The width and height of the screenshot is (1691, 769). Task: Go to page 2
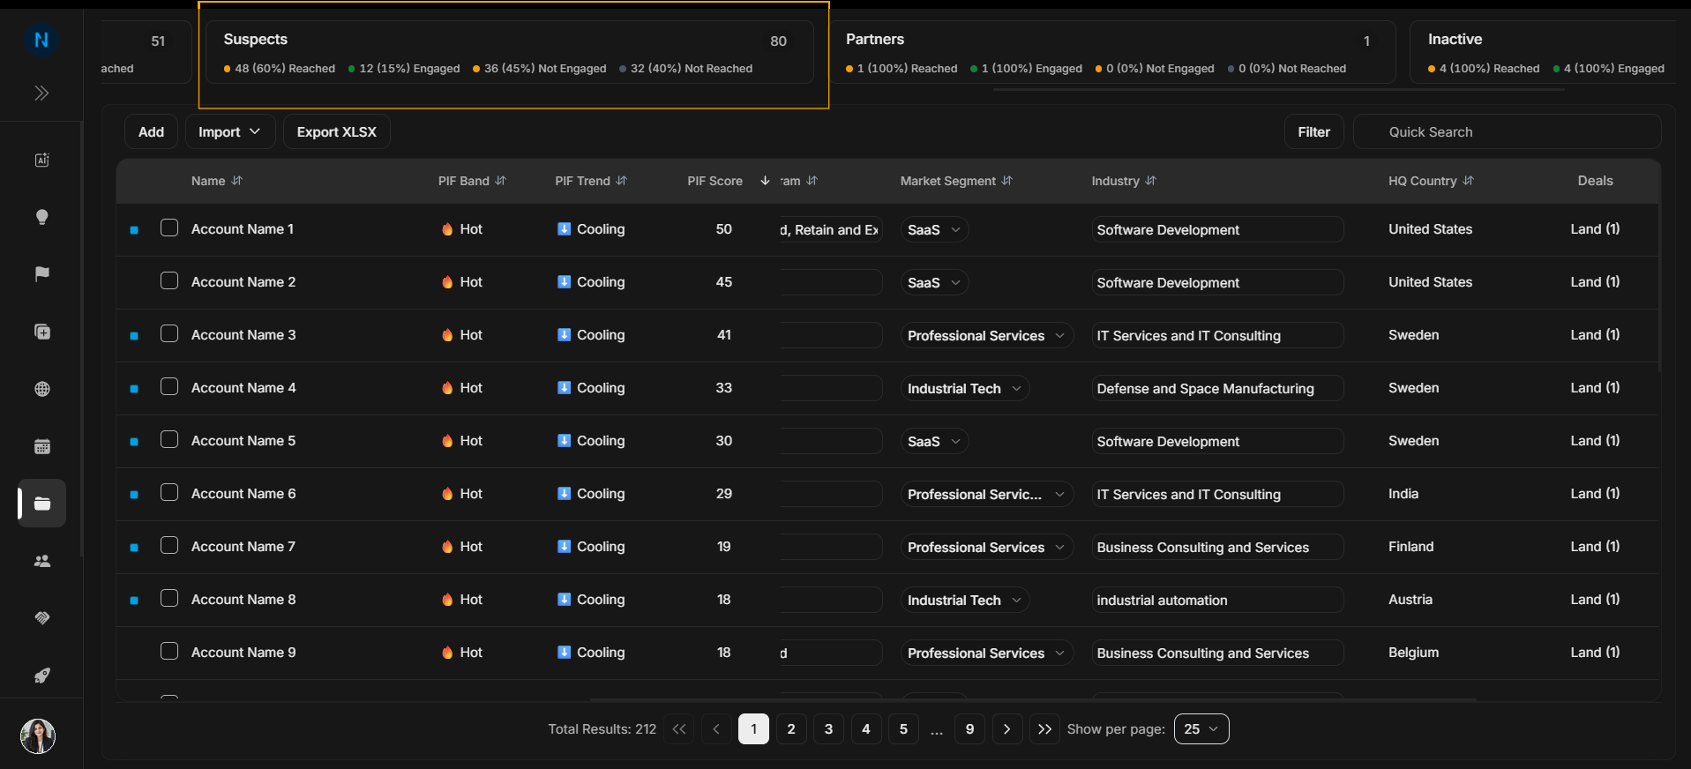tap(791, 729)
